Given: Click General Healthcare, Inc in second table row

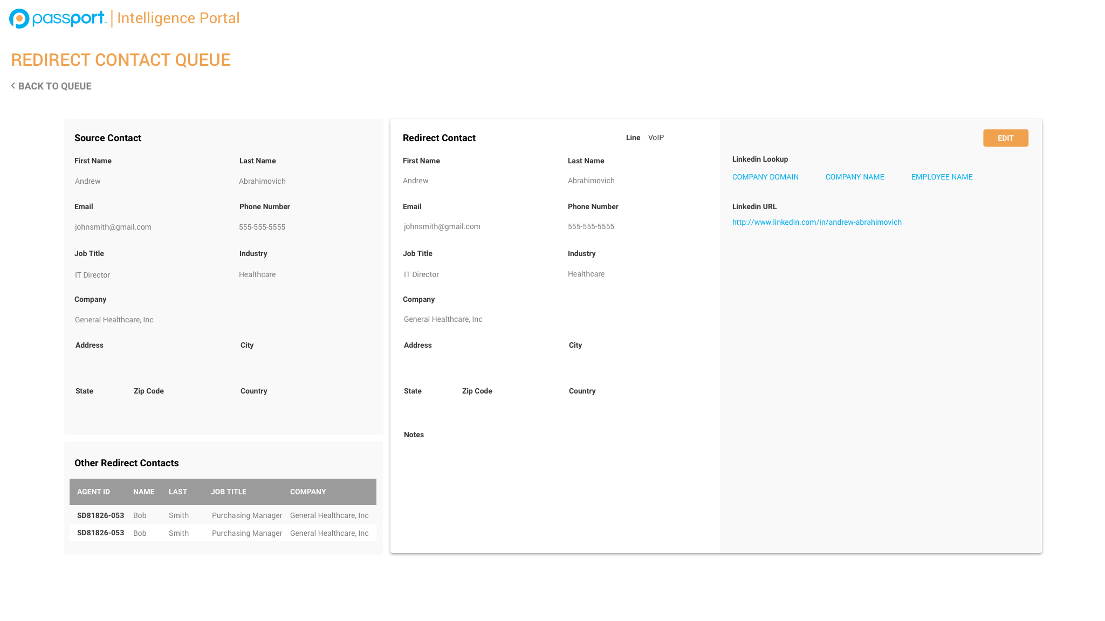Looking at the screenshot, I should click(329, 533).
